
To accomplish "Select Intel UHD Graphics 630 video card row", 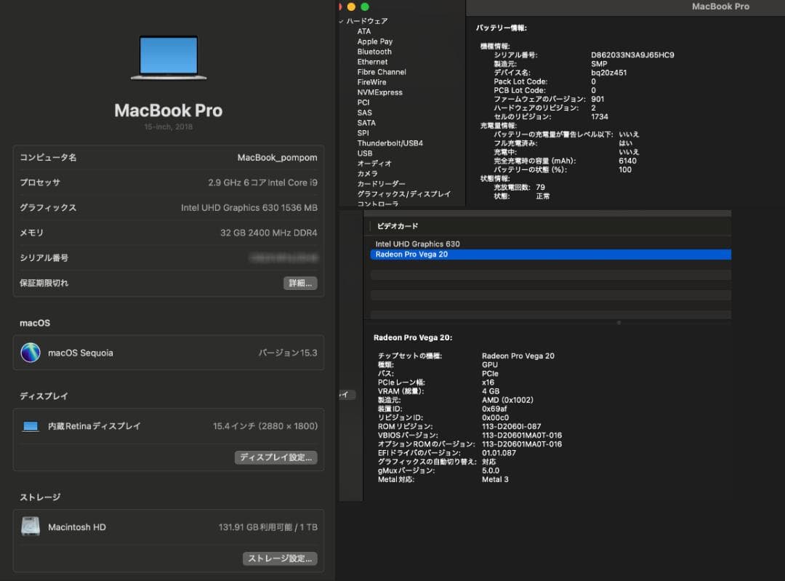I will click(x=416, y=244).
